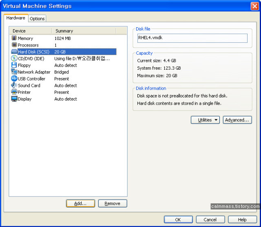Image resolution: width=261 pixels, height=227 pixels.
Task: Click the Disk file path field
Action: (192, 38)
